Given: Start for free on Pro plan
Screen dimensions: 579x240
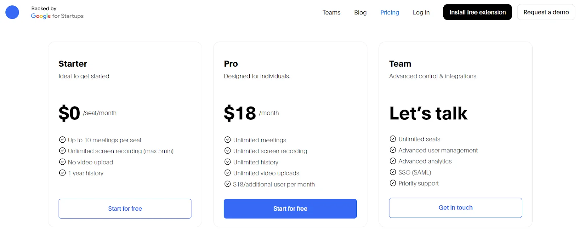Looking at the screenshot, I should pos(290,209).
